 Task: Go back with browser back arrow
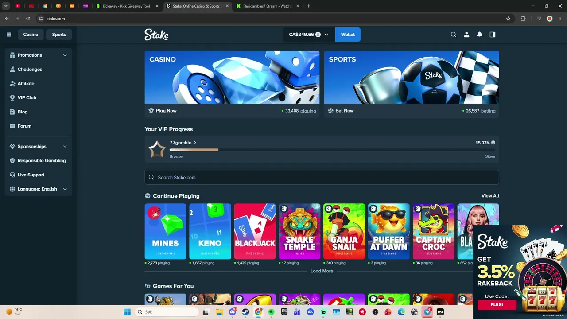click(7, 19)
